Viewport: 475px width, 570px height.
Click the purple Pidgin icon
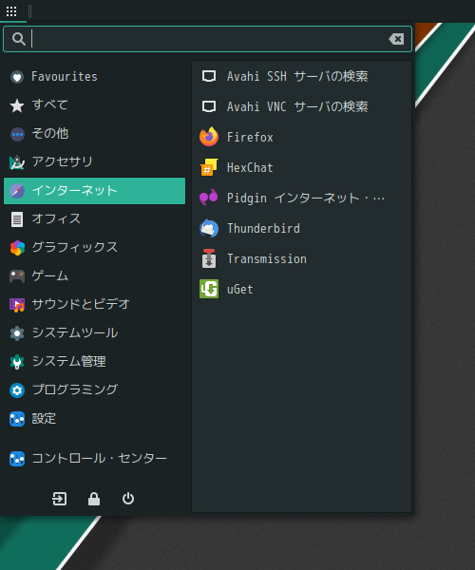(x=209, y=198)
